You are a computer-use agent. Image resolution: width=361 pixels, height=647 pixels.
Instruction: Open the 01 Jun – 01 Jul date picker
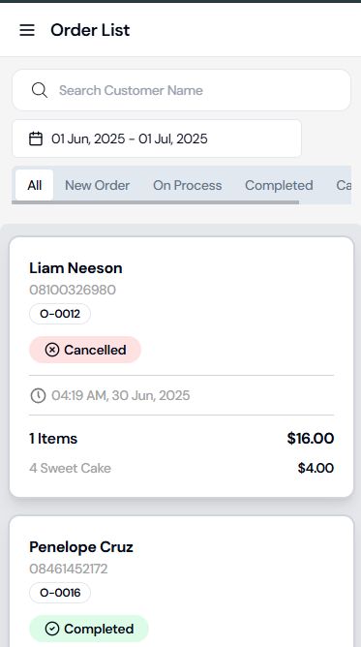[x=157, y=139]
